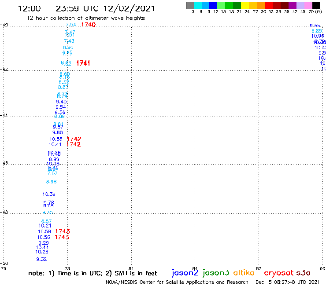Click the title '12:00 – 23:59 UTC 12/02/2021'
The width and height of the screenshot is (326, 286).
(x=86, y=8)
